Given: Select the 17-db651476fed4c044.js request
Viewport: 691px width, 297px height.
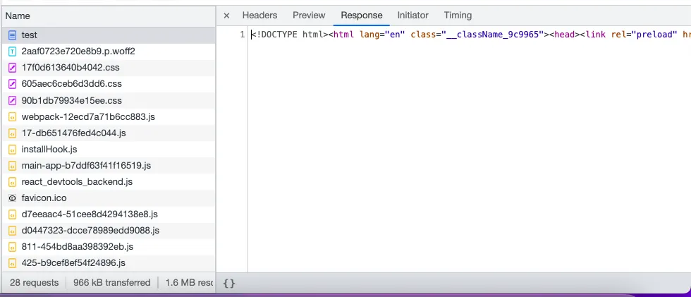Looking at the screenshot, I should [x=109, y=133].
